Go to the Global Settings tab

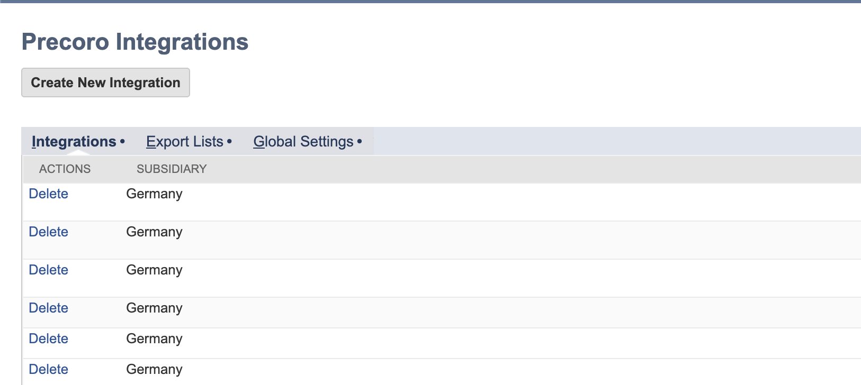[x=303, y=142]
